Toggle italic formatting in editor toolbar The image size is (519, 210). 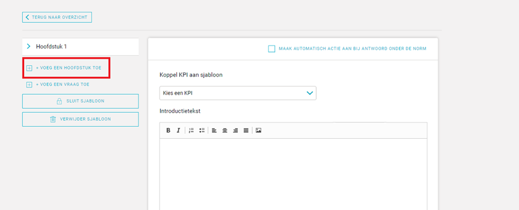(x=178, y=130)
